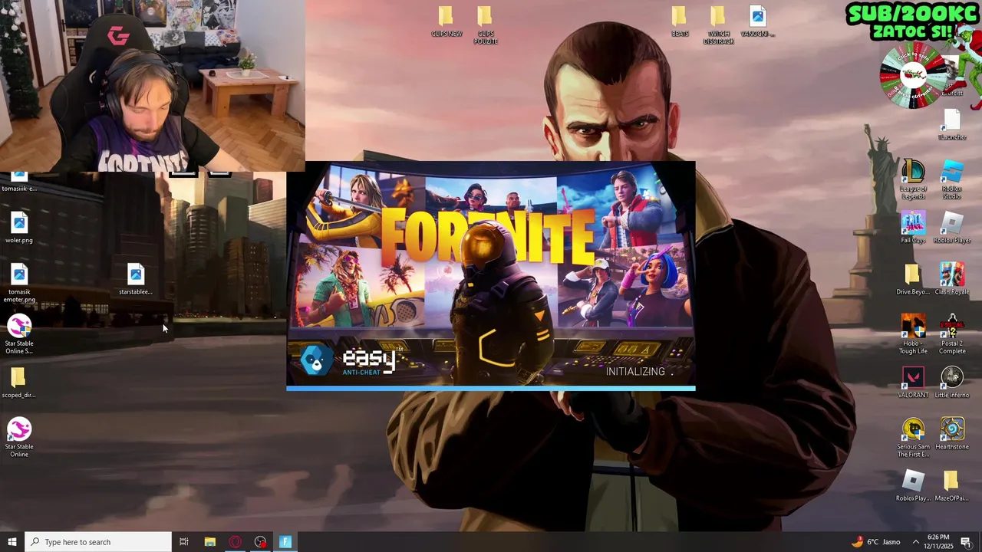Open the Windows Start menu
This screenshot has width=982, height=552.
(12, 542)
